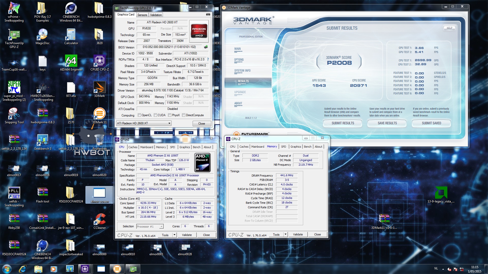The image size is (488, 274).
Task: Open the 13-9-legacy_vista AMD installer icon
Action: [x=441, y=195]
